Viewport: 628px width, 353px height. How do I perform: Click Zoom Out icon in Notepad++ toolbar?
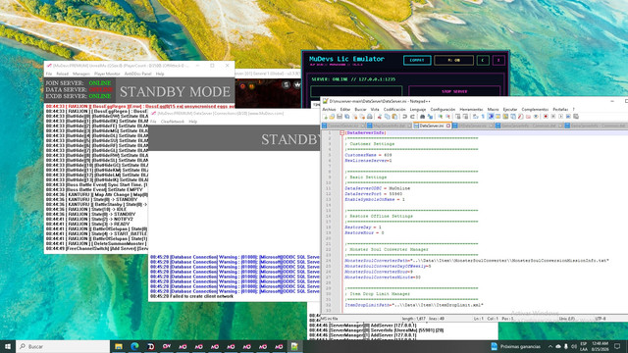pyautogui.click(x=447, y=117)
